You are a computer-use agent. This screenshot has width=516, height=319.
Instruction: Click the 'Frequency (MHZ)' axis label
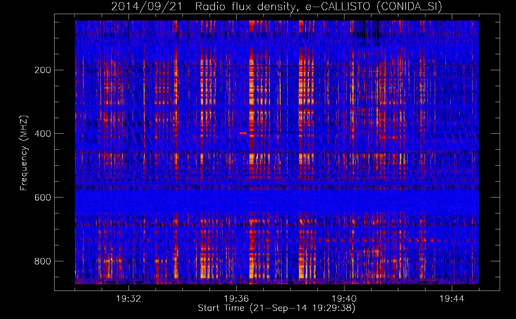coord(24,153)
